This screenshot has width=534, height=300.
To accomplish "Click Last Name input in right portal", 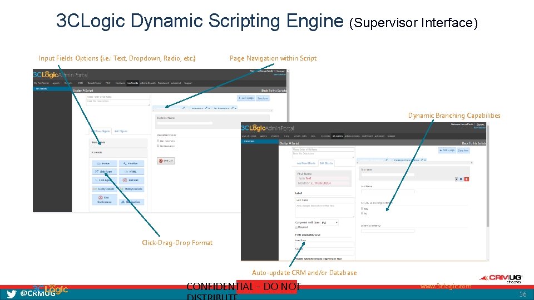I will (388, 192).
